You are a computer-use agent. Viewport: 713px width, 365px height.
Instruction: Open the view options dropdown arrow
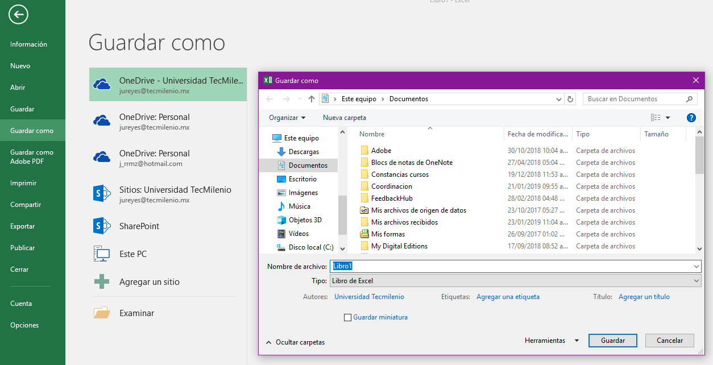[x=668, y=118]
